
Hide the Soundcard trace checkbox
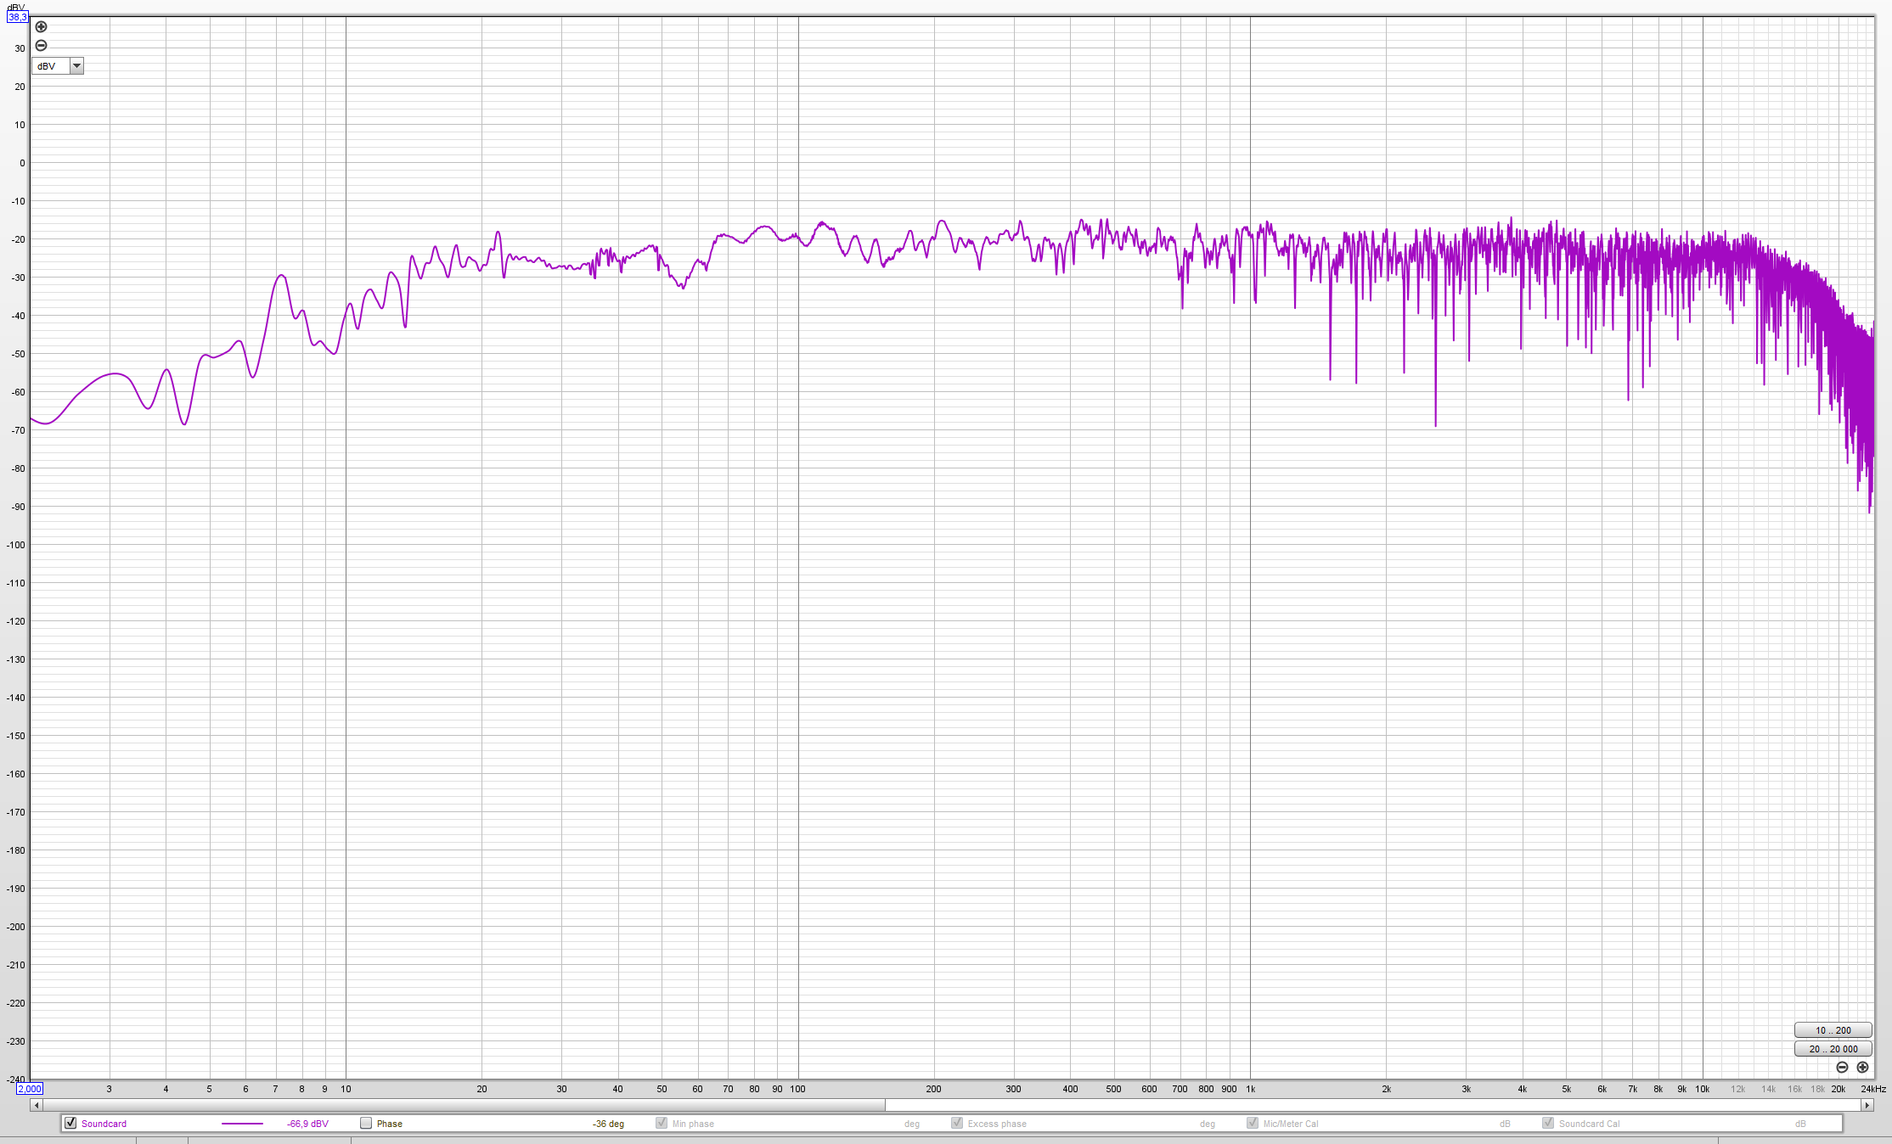[70, 1123]
